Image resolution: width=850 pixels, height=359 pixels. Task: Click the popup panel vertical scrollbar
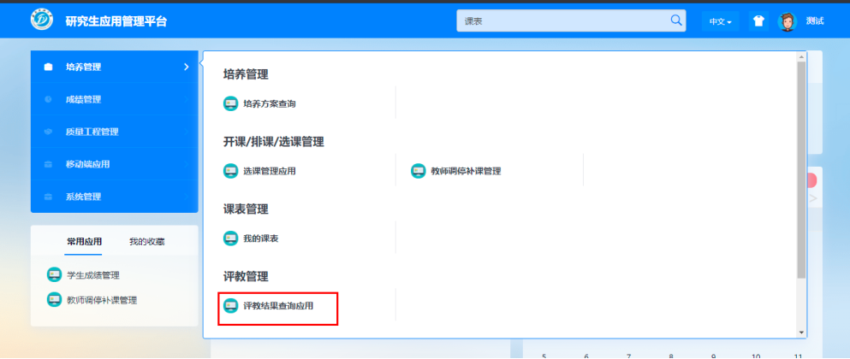click(x=801, y=171)
